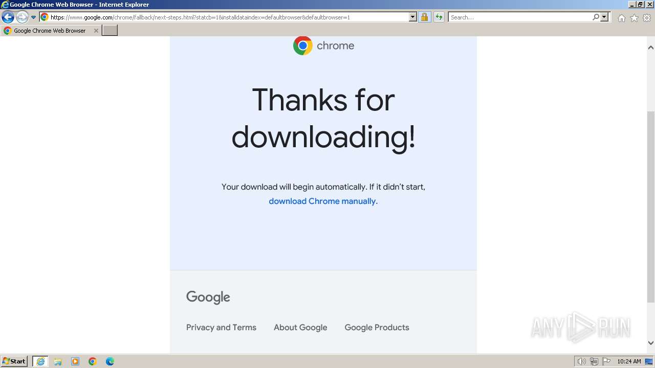The image size is (655, 368).
Task: Expand the address bar autocomplete dropdown
Action: click(413, 17)
